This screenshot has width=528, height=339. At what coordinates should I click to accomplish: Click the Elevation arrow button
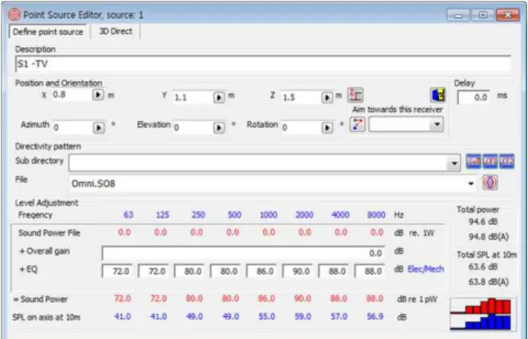click(220, 128)
